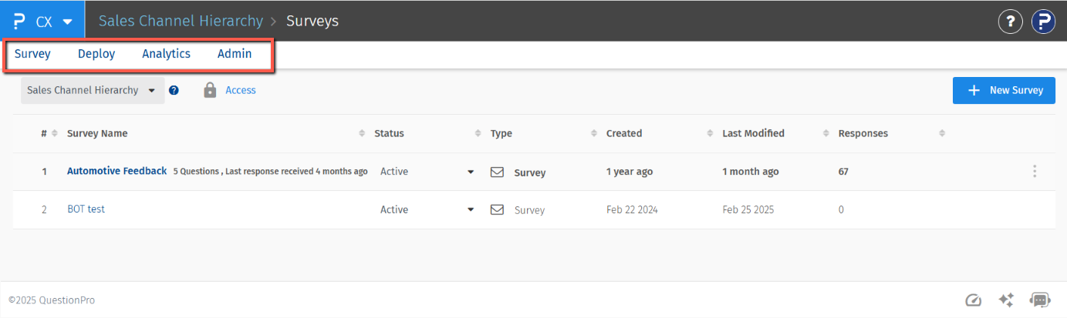
Task: Click the envelope icon in Automotive Feedback row
Action: 498,172
